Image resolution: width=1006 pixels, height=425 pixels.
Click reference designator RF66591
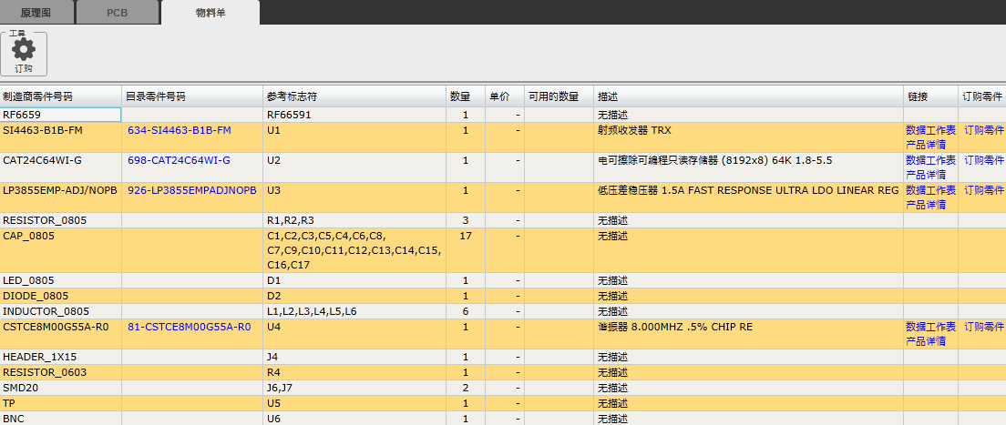point(289,115)
